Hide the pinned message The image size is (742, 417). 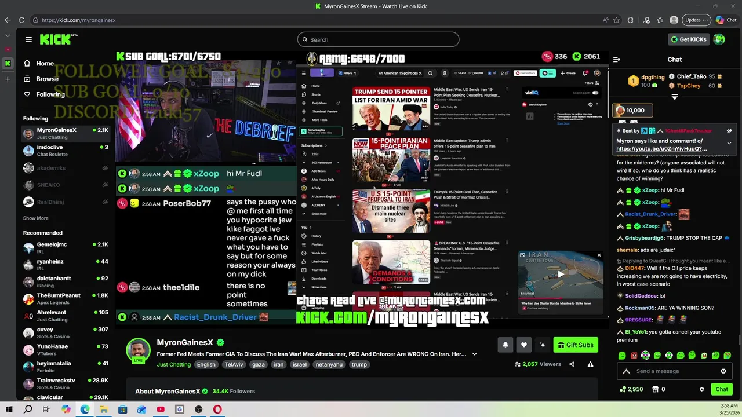point(729,131)
